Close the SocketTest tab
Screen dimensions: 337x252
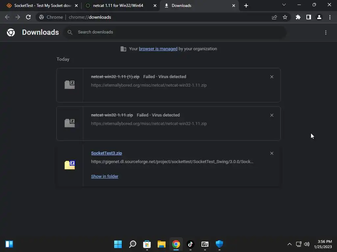coord(76,6)
